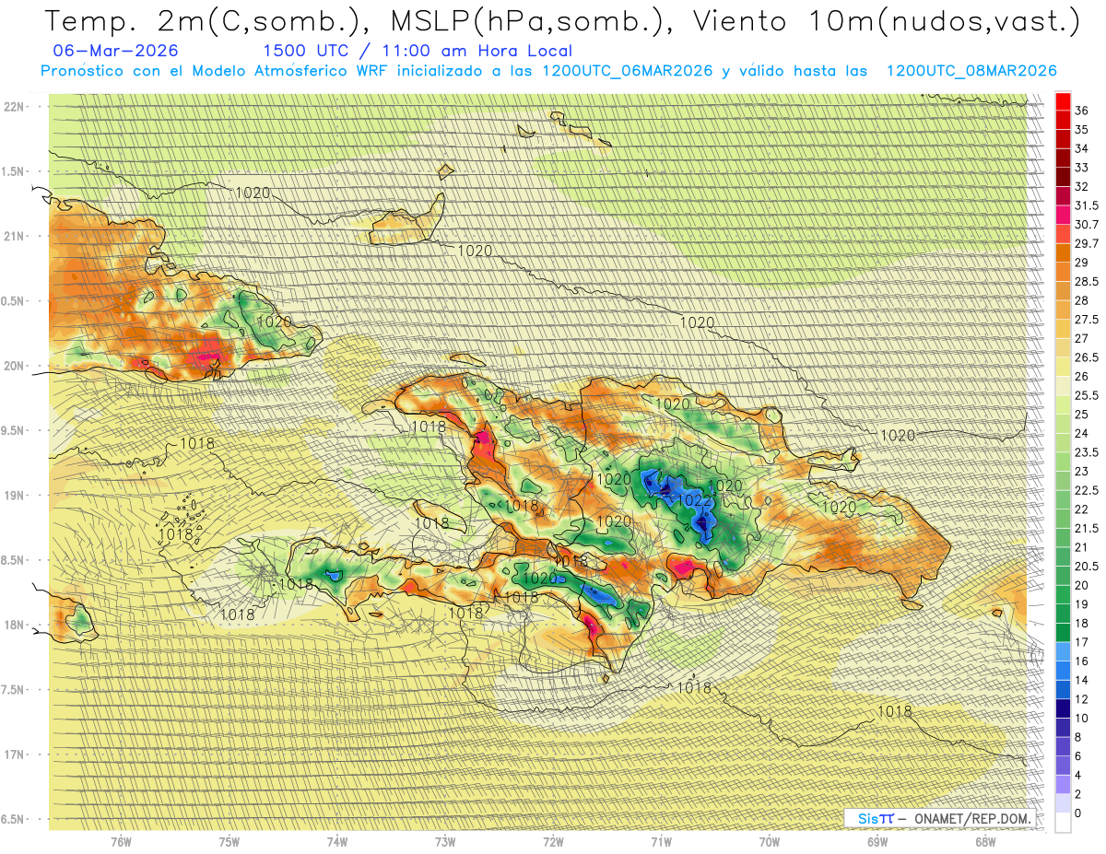Click the pale cream swatch between 25.5 and 26
The image size is (1106, 854).
pyautogui.click(x=1063, y=385)
